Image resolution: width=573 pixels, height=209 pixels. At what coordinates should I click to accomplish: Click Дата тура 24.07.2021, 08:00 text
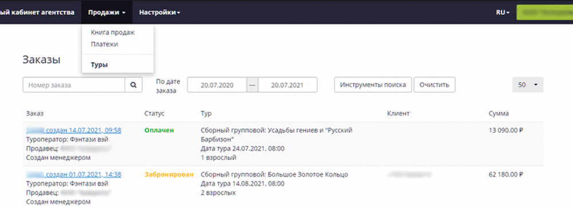click(242, 148)
